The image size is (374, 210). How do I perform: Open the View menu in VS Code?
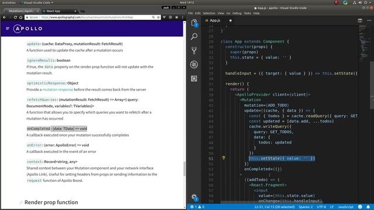[x=221, y=13]
